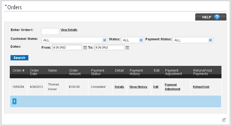Viewport: 231px width, 126px height.
Task: Click the Refund/Void link
Action: pos(201,87)
